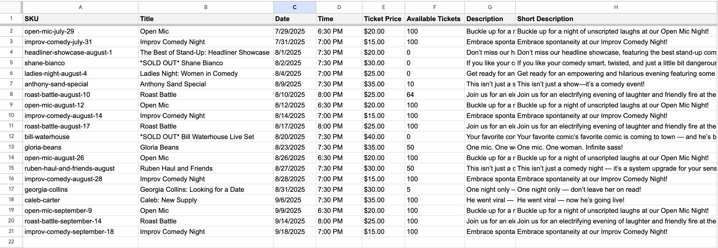Screen dimensions: 718x248
Task: Select the Short Description header cell
Action: point(616,19)
